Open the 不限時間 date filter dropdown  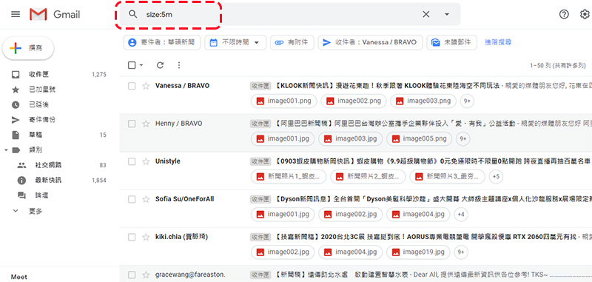coord(235,43)
